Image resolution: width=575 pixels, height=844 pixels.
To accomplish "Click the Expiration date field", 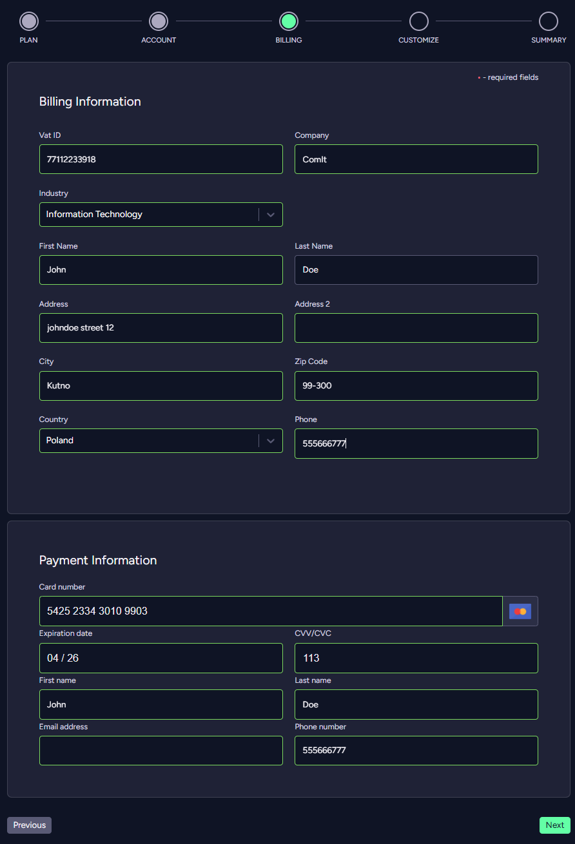I will click(161, 658).
